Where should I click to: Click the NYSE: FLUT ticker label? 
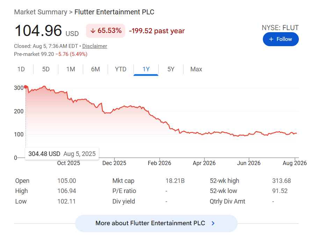tap(280, 28)
